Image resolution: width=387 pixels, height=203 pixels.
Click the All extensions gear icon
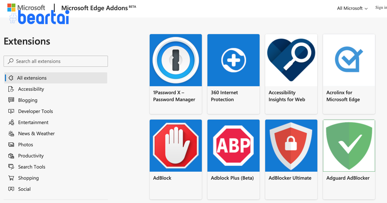pos(11,78)
